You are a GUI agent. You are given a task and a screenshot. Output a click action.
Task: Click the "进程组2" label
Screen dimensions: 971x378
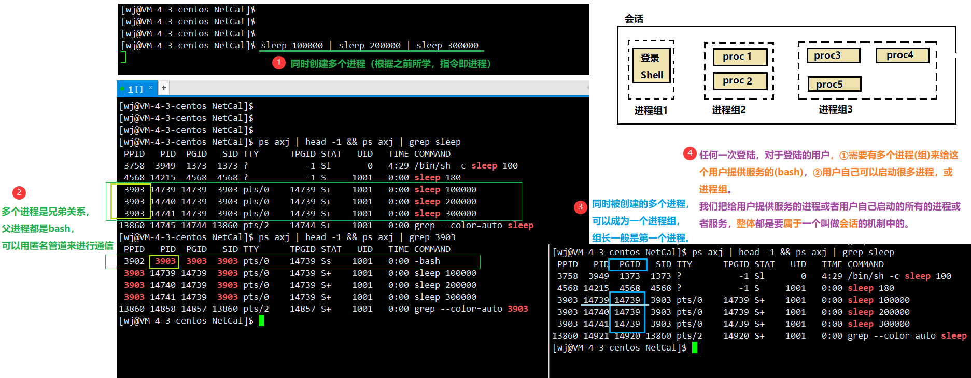[729, 110]
